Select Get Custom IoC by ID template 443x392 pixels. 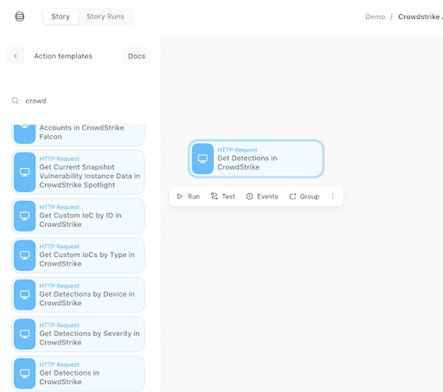pos(78,216)
